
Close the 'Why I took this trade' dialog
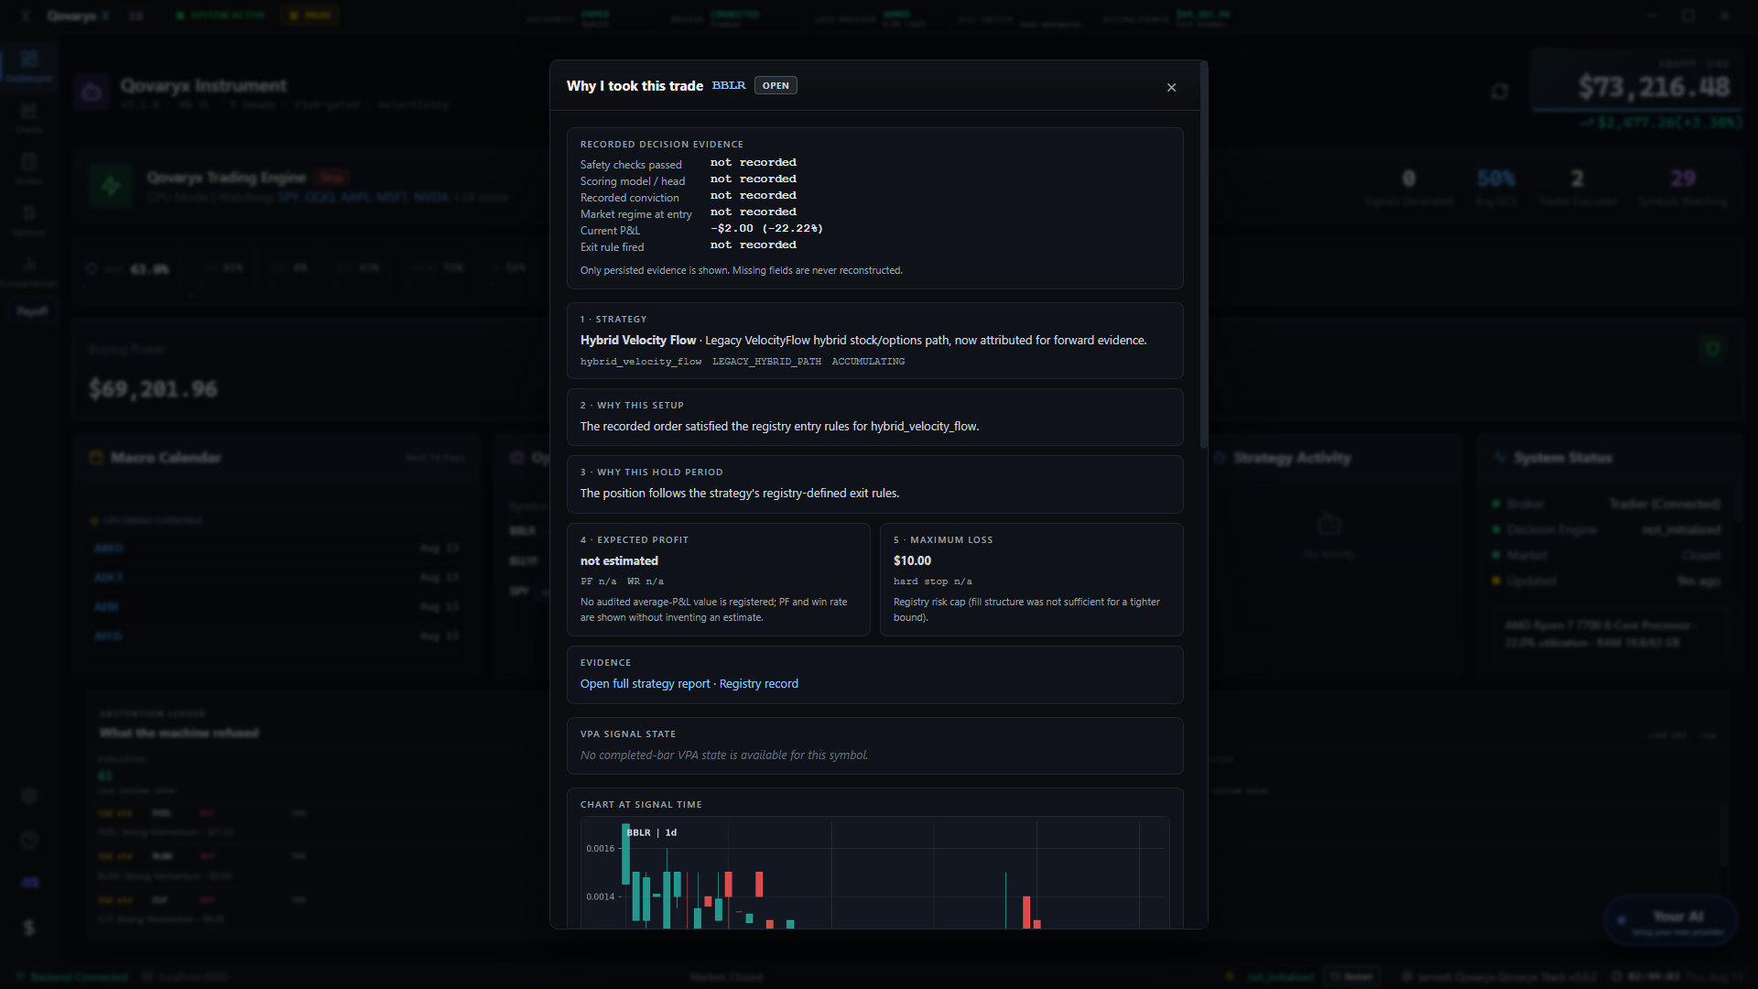point(1171,88)
